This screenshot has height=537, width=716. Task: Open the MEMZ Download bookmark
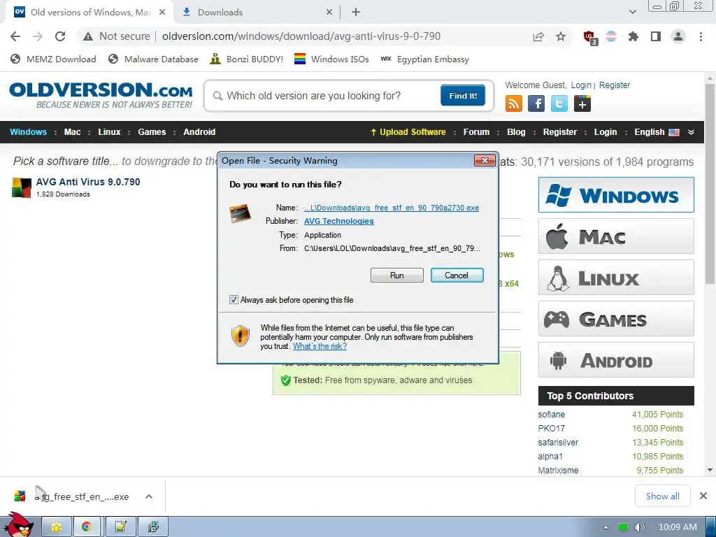tap(53, 59)
